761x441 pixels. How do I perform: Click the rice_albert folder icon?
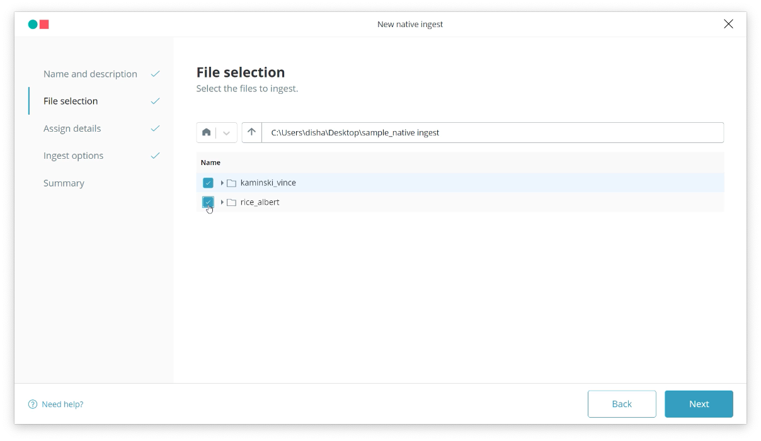(x=231, y=202)
